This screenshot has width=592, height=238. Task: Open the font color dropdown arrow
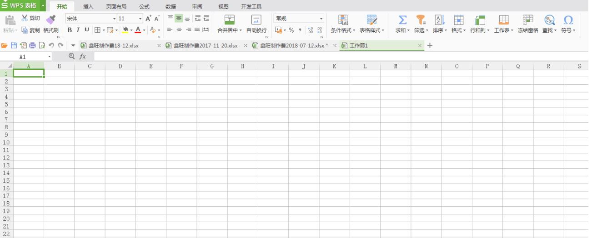click(x=144, y=30)
